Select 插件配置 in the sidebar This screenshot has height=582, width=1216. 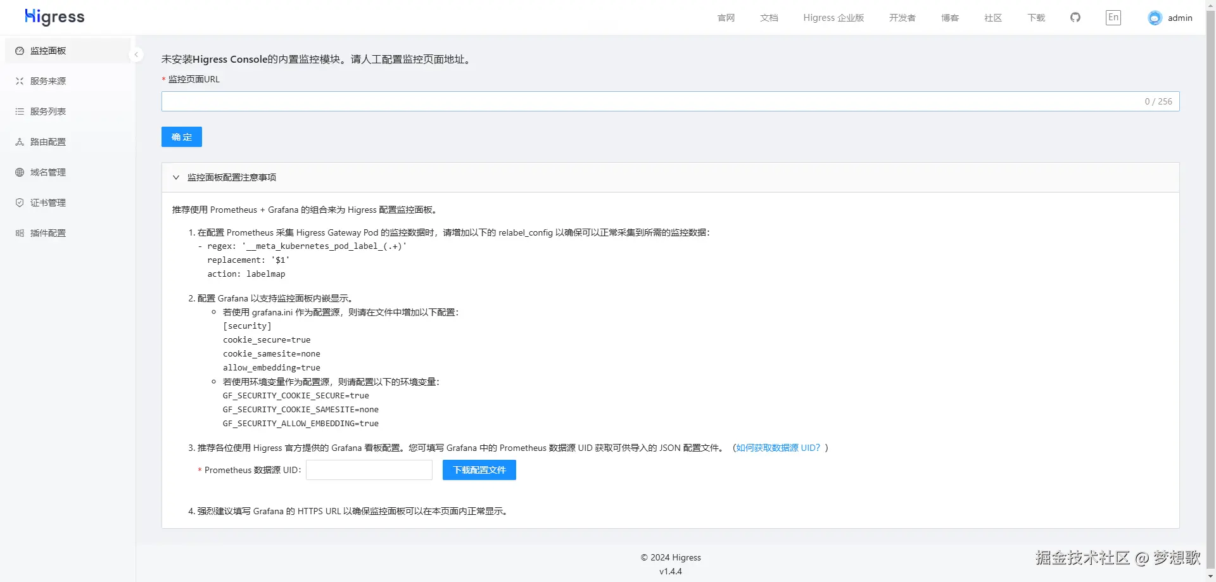click(x=68, y=233)
